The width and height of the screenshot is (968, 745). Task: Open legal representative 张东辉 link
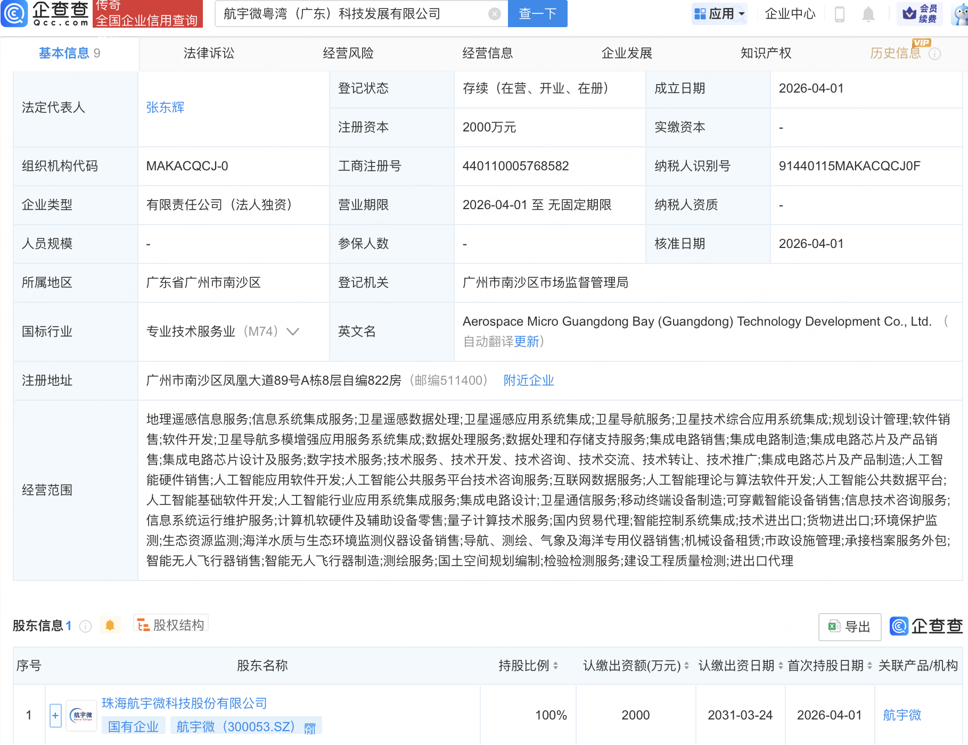[x=165, y=107]
